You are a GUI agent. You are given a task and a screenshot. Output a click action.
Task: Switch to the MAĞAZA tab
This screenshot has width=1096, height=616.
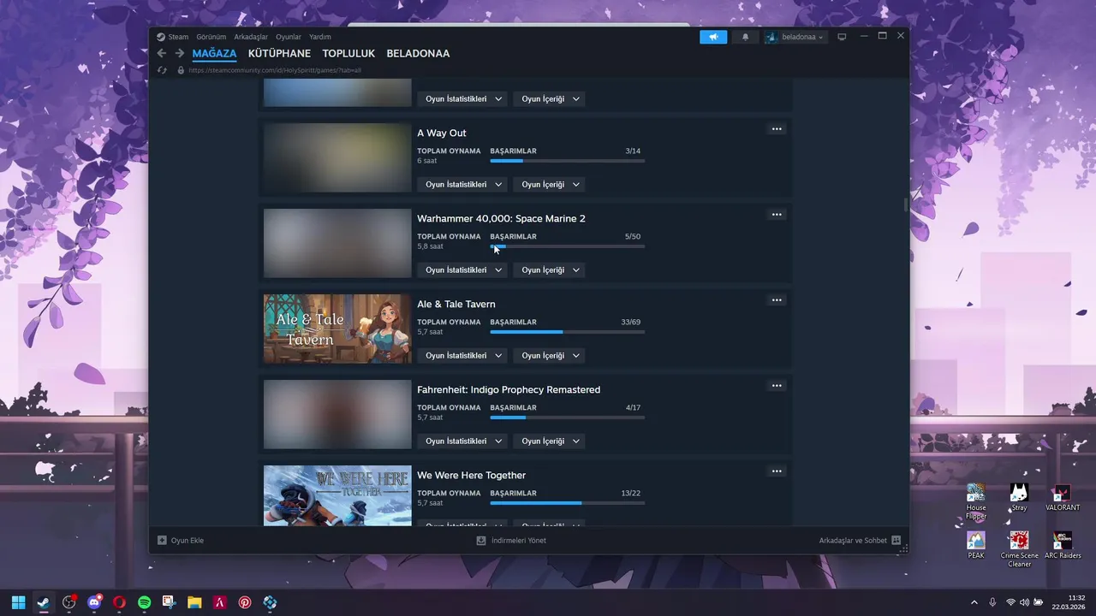pyautogui.click(x=214, y=53)
